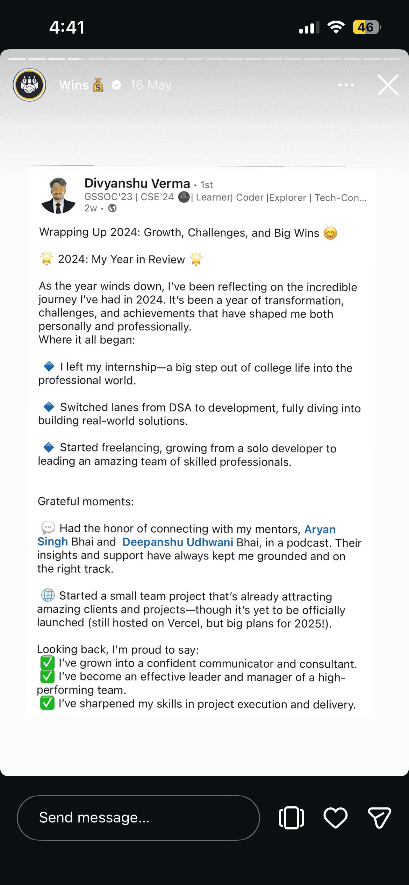This screenshot has height=885, width=409.
Task: Tap the money bag emoji beside Wins
Action: pos(98,85)
